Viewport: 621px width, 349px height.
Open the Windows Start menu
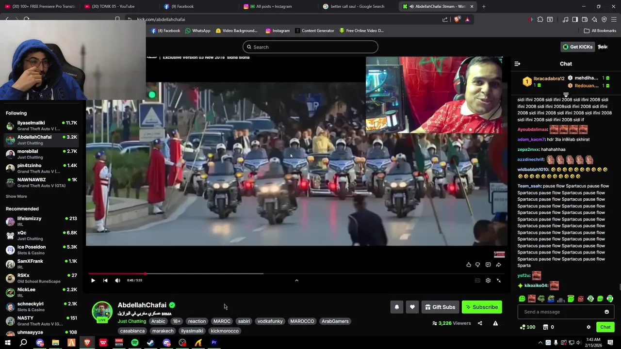[x=7, y=343]
